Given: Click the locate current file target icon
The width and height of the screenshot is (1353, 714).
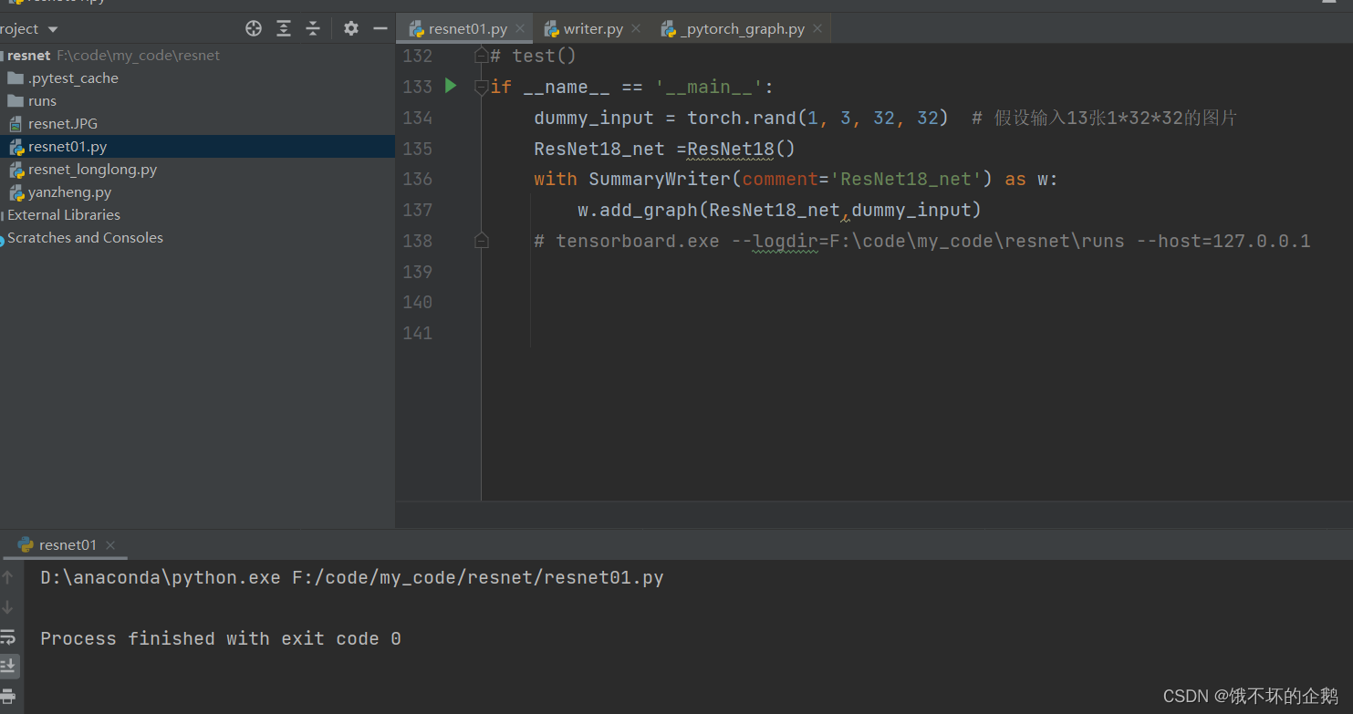Looking at the screenshot, I should click(254, 28).
